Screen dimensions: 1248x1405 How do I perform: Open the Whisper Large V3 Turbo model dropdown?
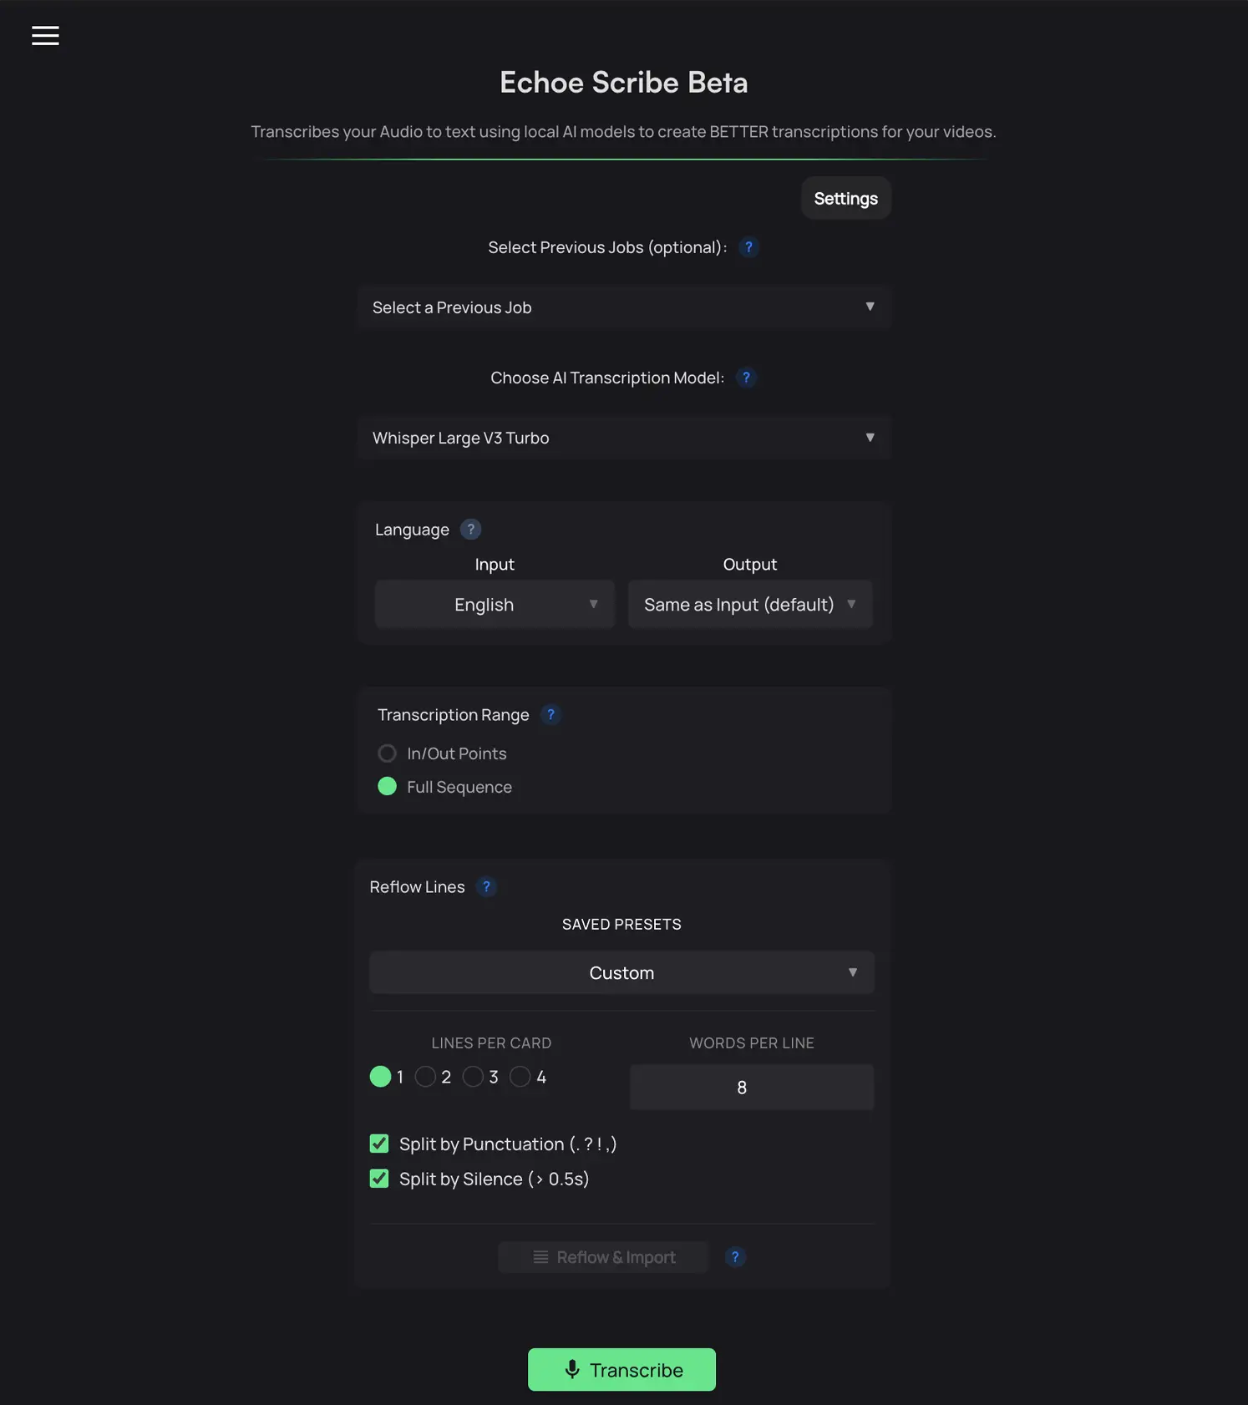pos(624,438)
